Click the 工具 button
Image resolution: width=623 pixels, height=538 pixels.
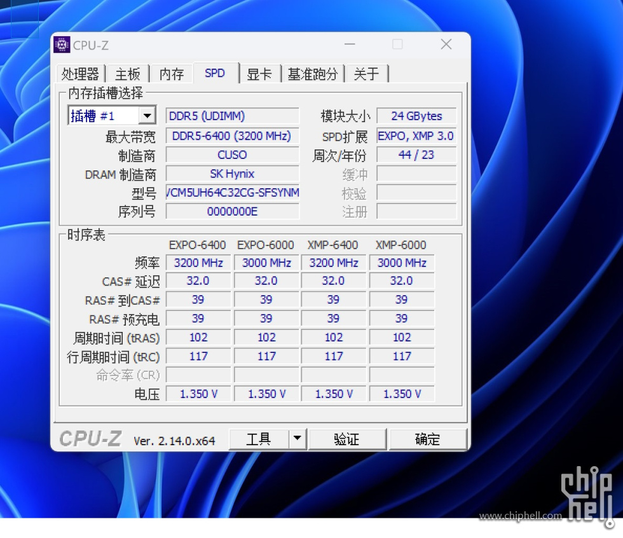259,439
